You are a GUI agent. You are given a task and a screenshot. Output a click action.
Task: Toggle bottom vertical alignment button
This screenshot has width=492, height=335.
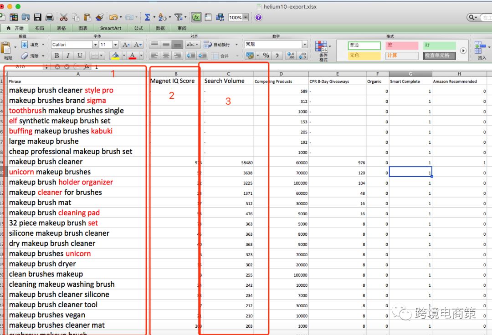point(177,45)
